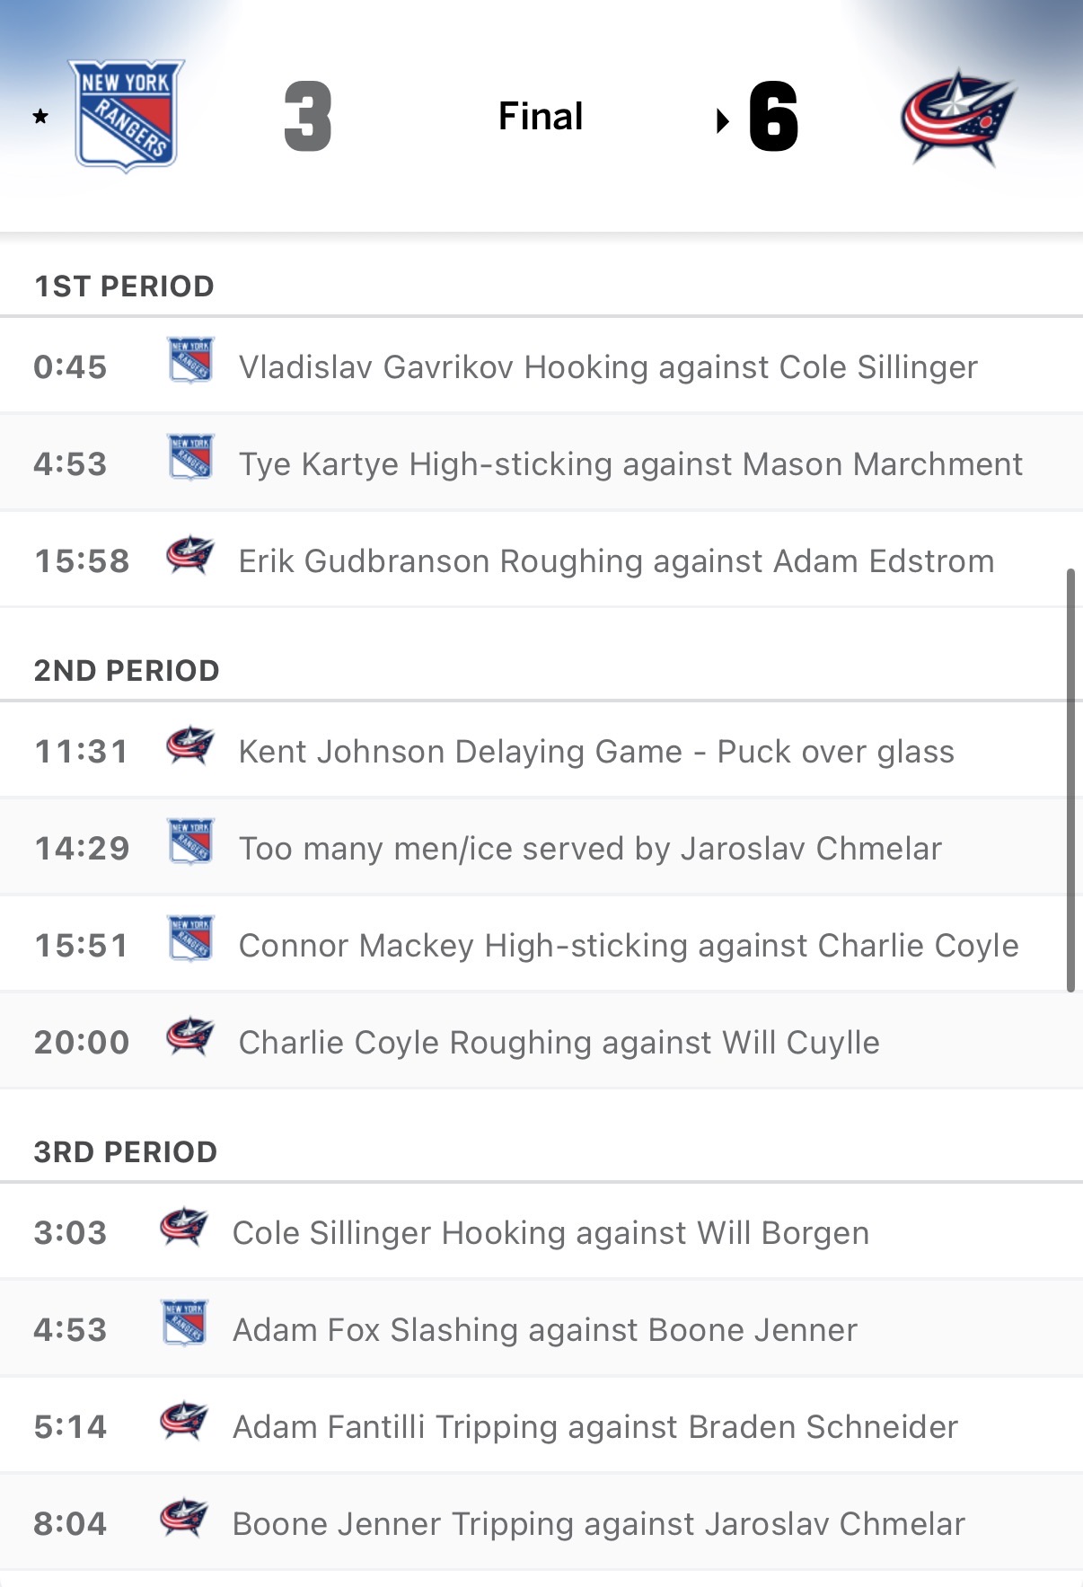Click the vertical scrollbar on the right
Screen dimensions: 1083x1587
1070,780
